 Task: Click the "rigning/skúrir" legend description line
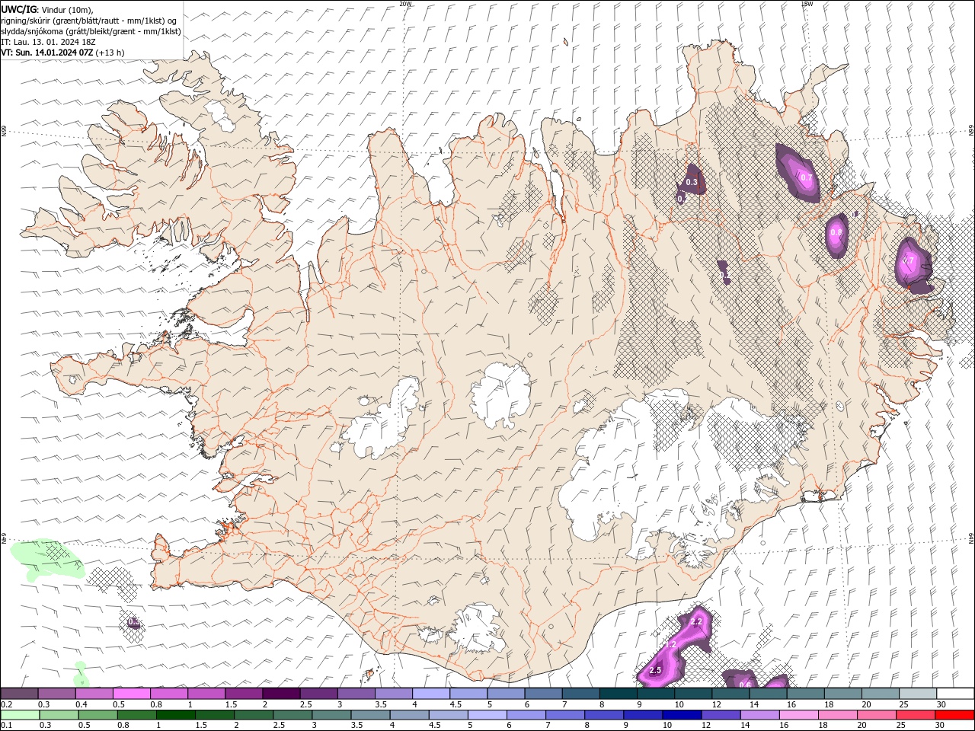point(89,21)
